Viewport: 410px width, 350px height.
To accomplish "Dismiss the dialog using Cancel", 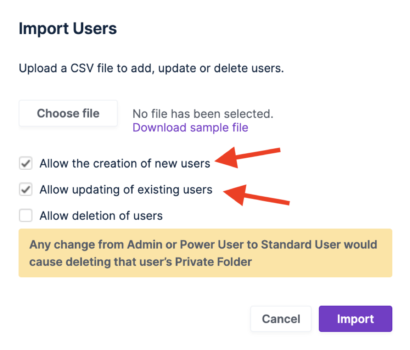I will (281, 319).
